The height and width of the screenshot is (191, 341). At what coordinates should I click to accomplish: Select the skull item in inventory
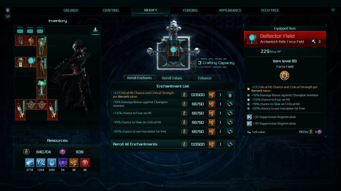coord(20,62)
